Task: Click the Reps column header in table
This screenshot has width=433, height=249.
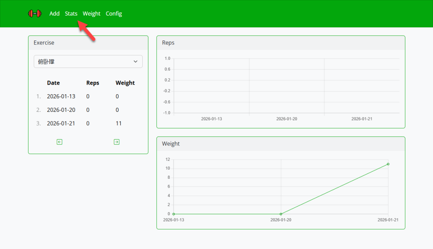Action: tap(93, 83)
